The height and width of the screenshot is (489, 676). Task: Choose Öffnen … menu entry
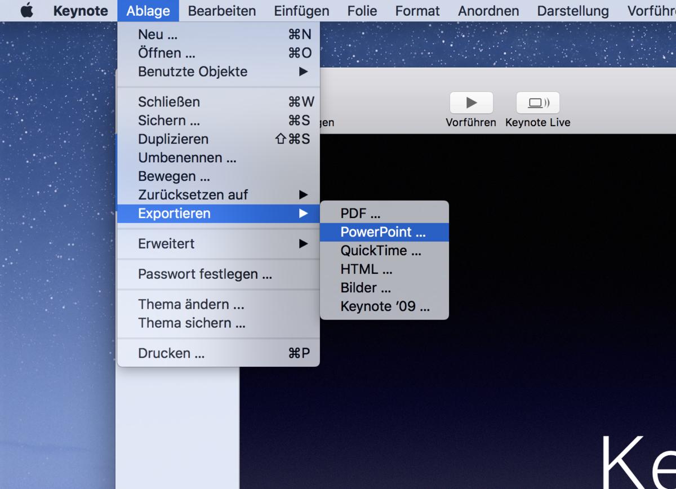point(219,53)
